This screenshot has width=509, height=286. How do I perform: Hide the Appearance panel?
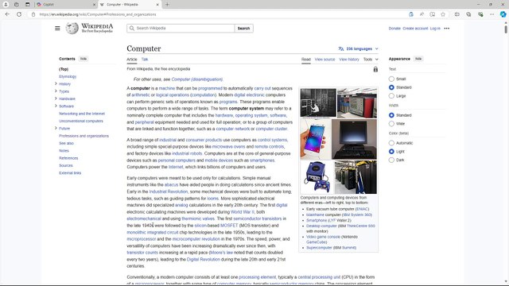[x=418, y=59]
